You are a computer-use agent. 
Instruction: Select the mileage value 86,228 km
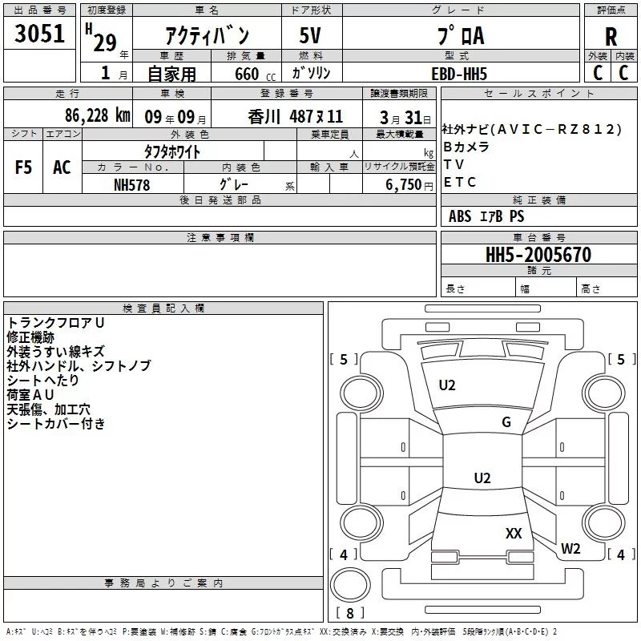coord(98,115)
